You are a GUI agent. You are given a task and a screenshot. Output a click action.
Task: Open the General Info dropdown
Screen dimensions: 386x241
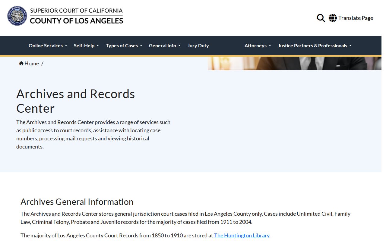pyautogui.click(x=165, y=46)
